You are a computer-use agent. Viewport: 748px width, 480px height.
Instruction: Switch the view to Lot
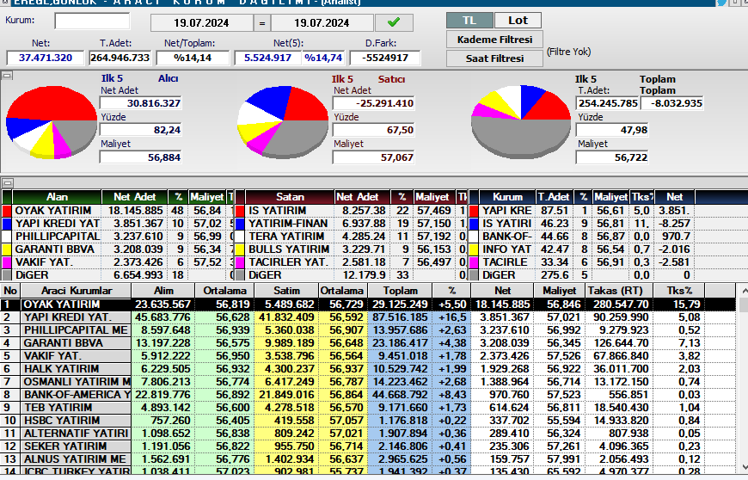pyautogui.click(x=518, y=21)
